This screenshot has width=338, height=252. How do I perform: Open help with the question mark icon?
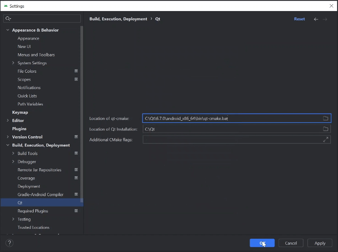tap(10, 243)
